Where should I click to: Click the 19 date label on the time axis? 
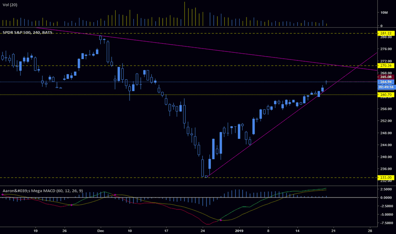[x=35, y=231]
